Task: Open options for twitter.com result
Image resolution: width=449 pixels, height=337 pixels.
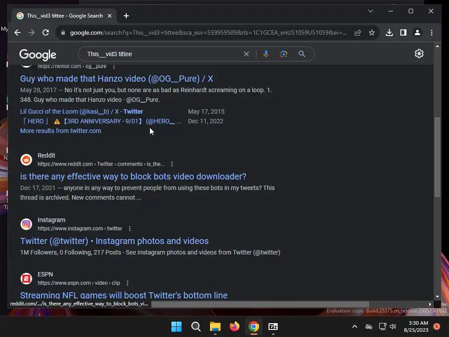Action: 114,67
